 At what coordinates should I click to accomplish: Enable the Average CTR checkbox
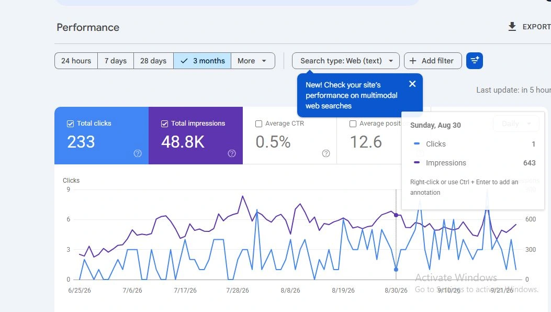coord(258,124)
